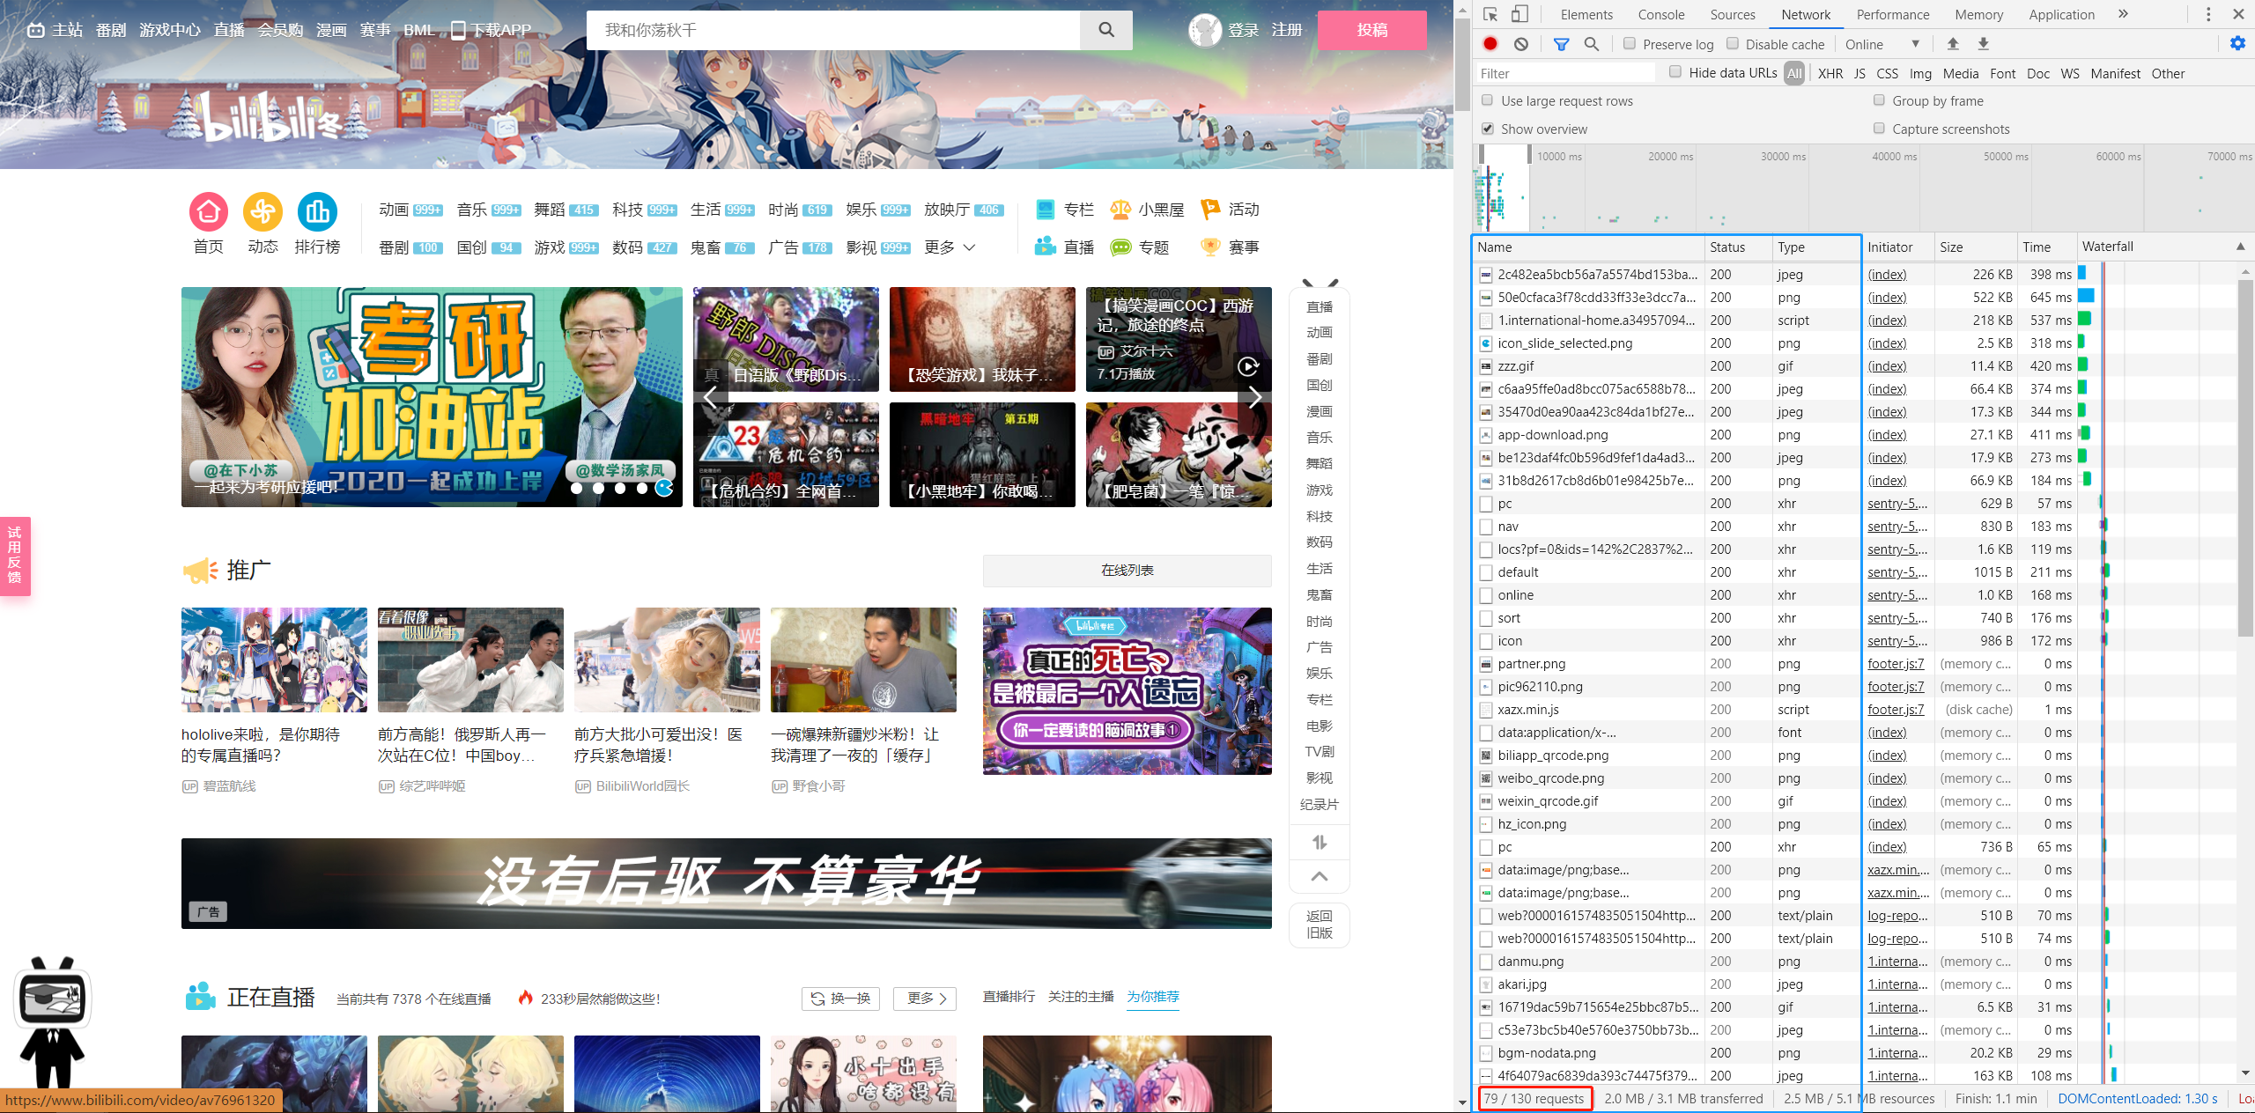Open the Application tab
Image resolution: width=2255 pixels, height=1113 pixels.
(2061, 14)
